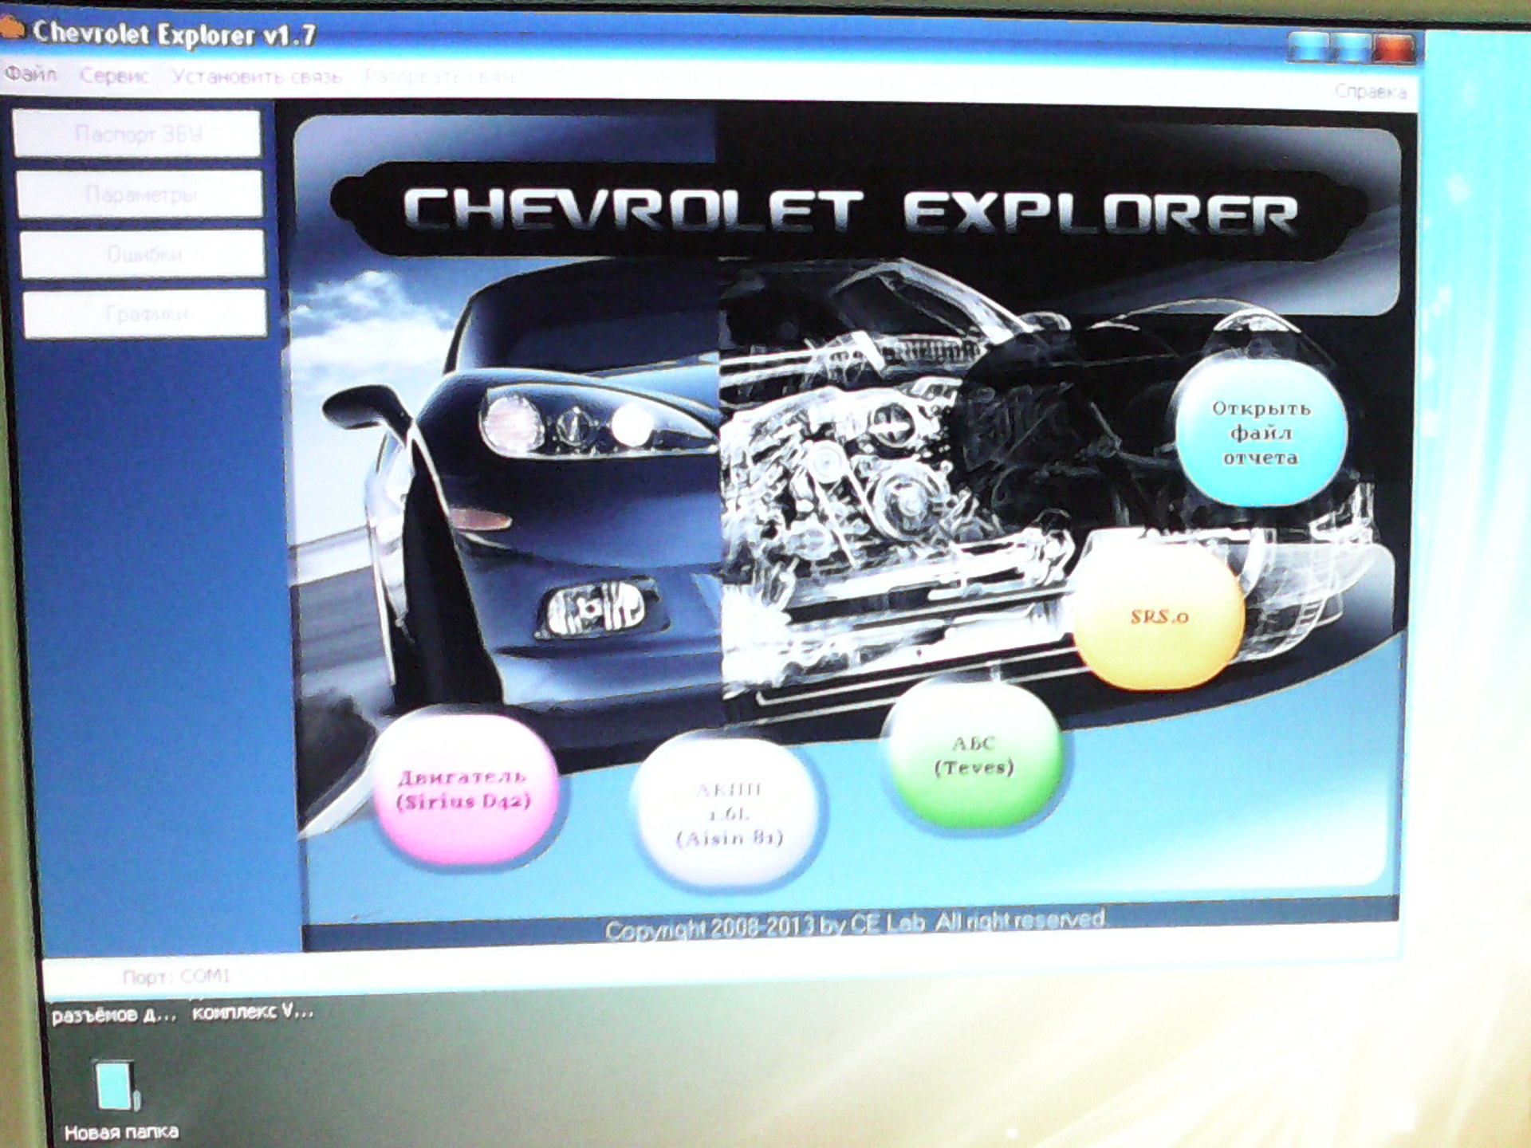Click the Графики side button

click(x=146, y=314)
